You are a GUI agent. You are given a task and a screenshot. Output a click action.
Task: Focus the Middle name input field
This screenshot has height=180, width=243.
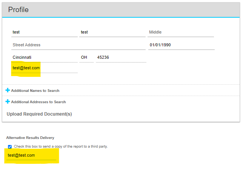(181, 32)
